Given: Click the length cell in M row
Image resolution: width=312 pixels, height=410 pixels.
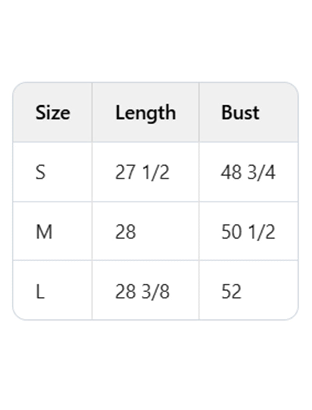Looking at the screenshot, I should click(x=126, y=232).
